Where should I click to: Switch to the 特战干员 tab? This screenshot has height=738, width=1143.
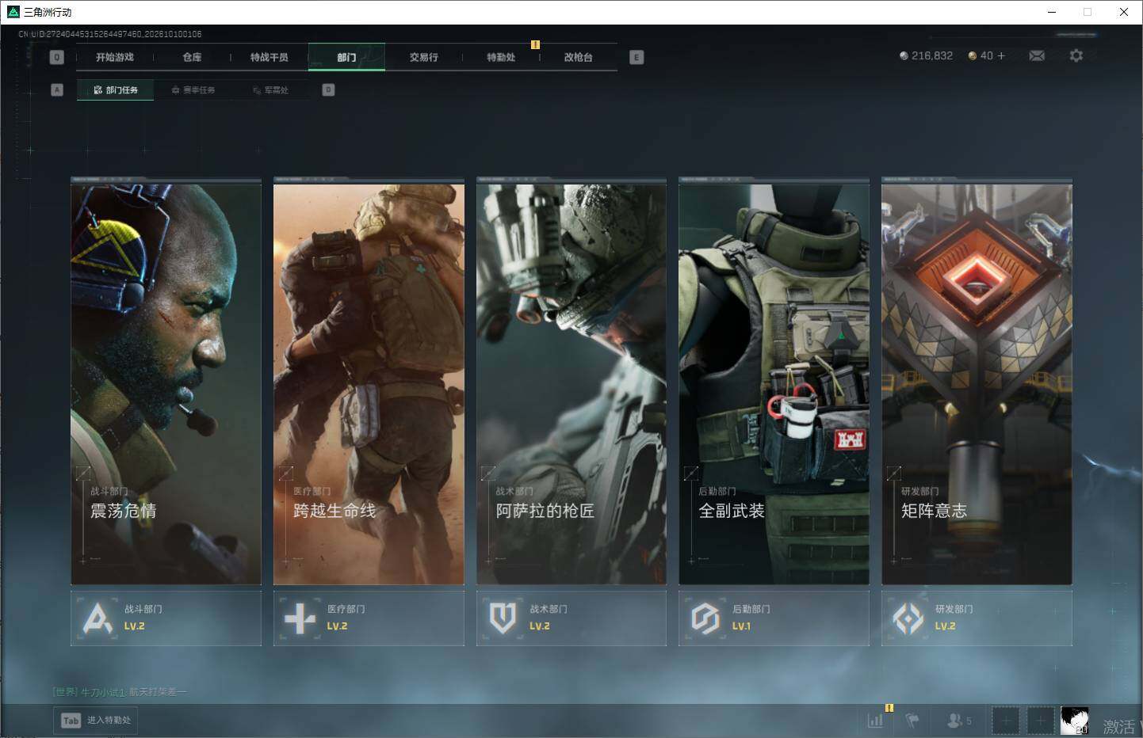click(x=270, y=57)
